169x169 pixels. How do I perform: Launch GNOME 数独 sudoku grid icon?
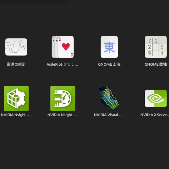(156, 47)
